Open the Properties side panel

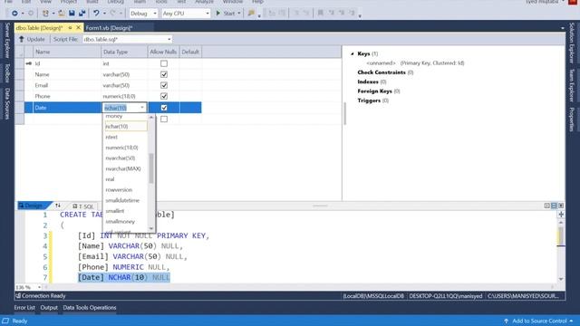pos(572,119)
